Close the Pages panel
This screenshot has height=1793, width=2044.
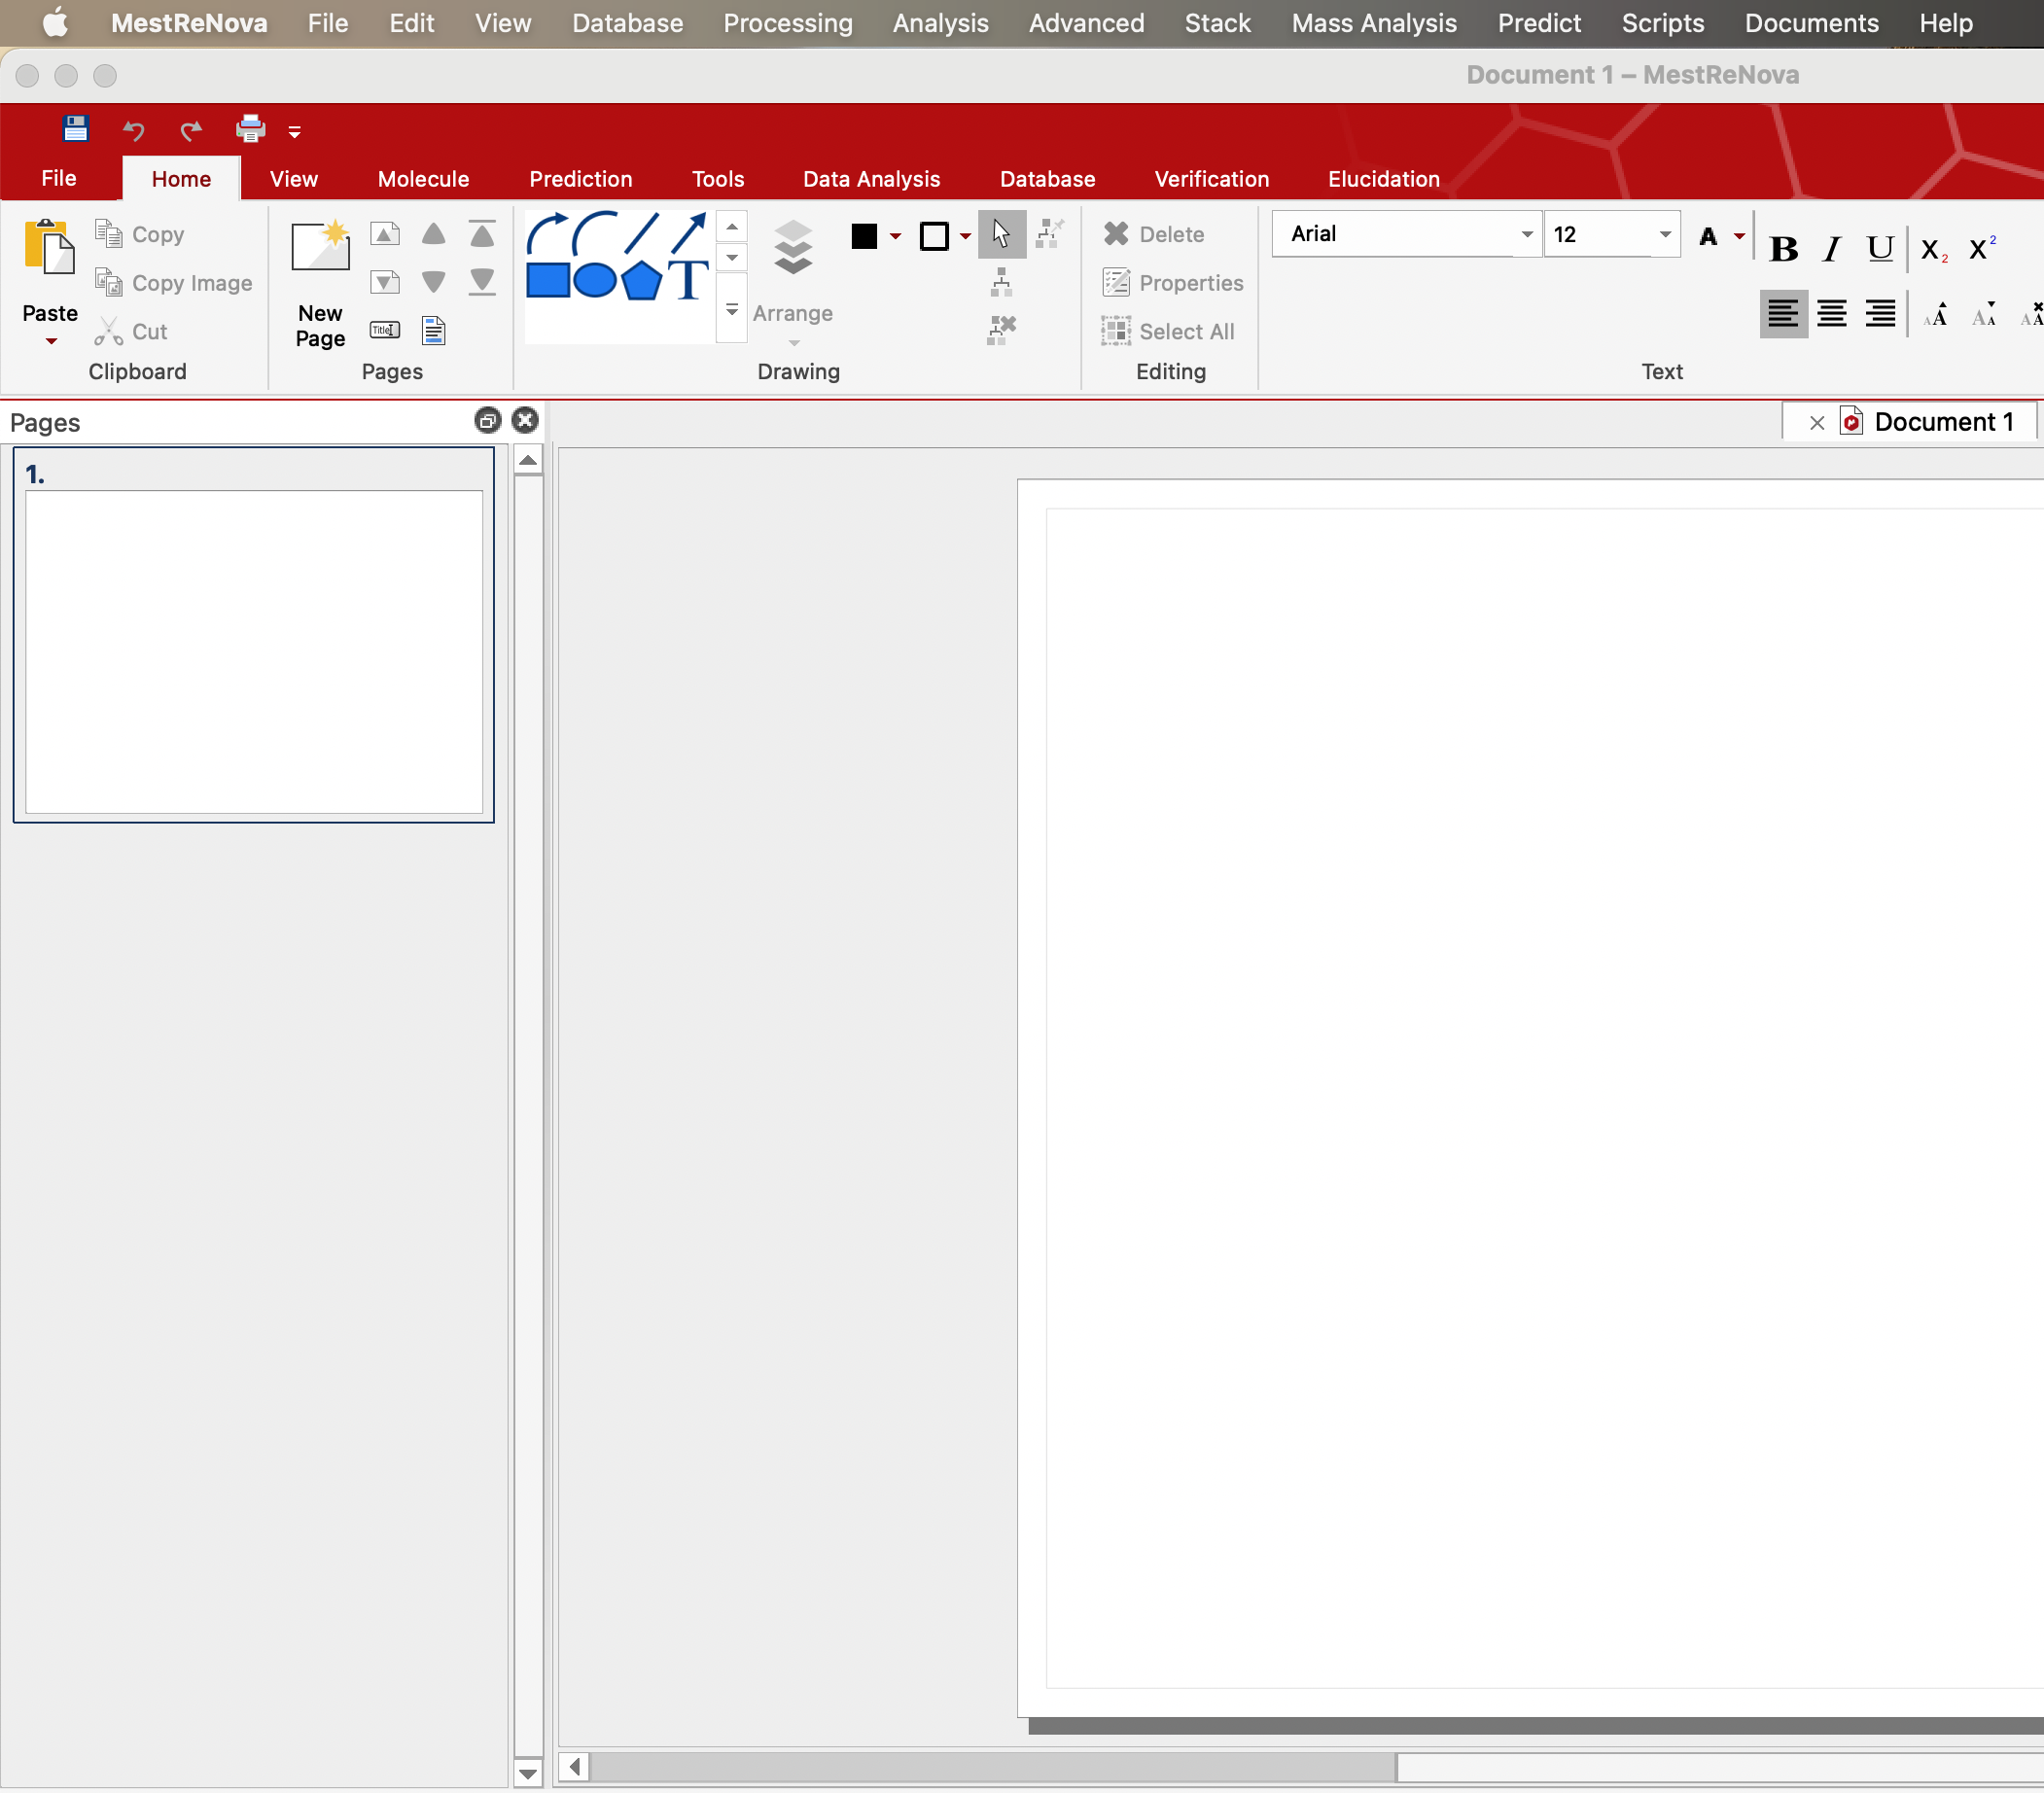coord(525,420)
